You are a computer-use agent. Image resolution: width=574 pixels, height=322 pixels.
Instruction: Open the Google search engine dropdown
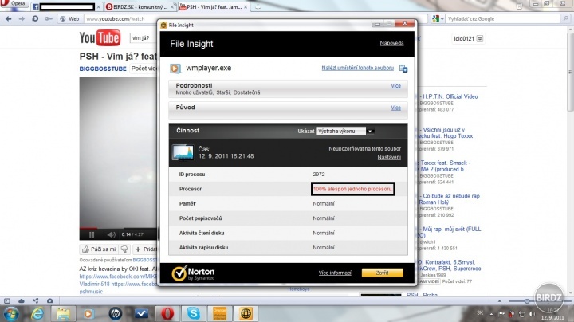438,18
